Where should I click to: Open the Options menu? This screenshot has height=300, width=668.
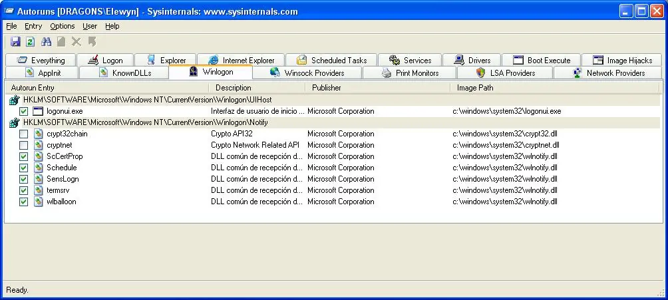pyautogui.click(x=62, y=26)
